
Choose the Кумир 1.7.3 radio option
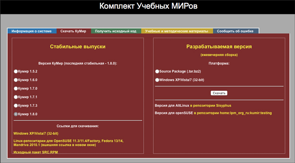[16, 106]
